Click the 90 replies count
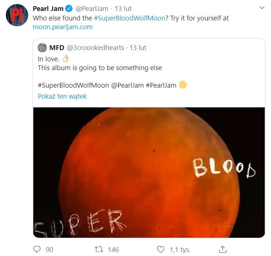 [x=49, y=250]
